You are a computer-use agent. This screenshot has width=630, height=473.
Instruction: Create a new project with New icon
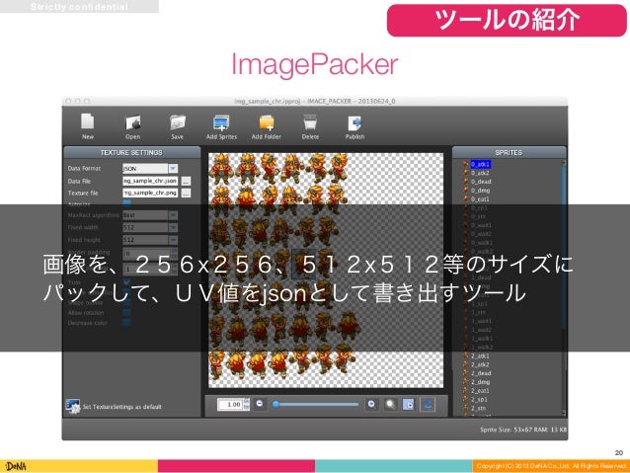[x=88, y=126]
